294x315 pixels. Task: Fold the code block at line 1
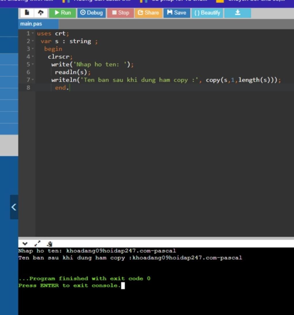(x=33, y=33)
